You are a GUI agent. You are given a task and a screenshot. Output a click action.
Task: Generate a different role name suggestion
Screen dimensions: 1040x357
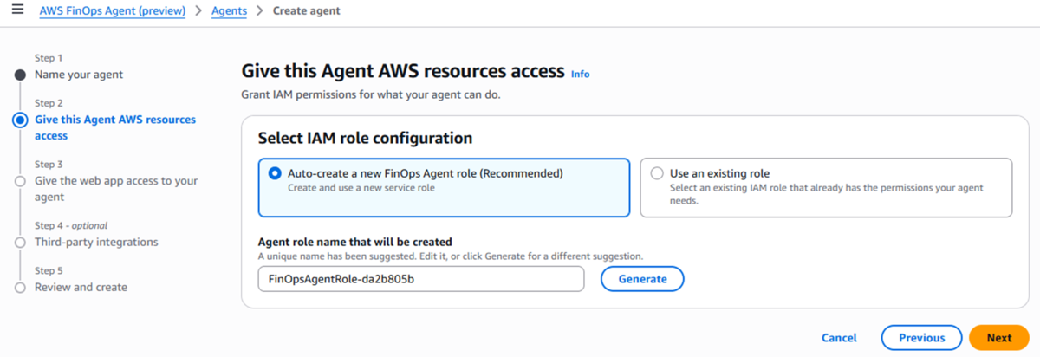tap(642, 279)
